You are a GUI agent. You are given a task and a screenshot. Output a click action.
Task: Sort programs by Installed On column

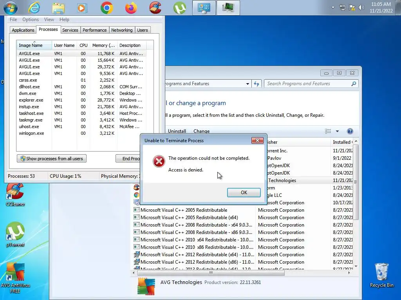(342, 142)
